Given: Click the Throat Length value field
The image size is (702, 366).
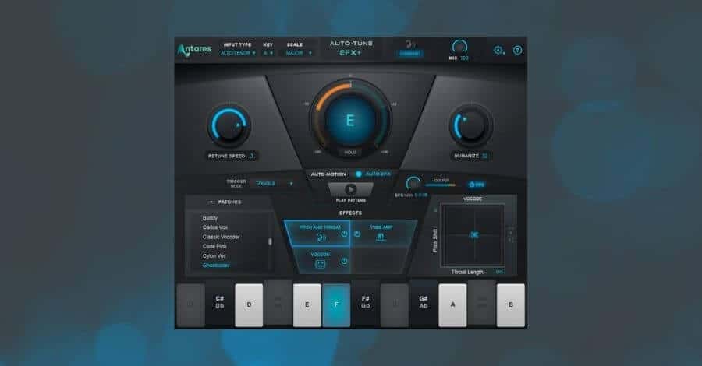Looking at the screenshot, I should [x=499, y=272].
